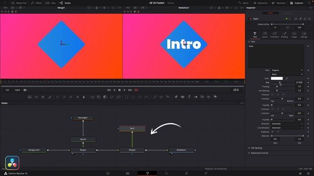Toggle the Media Pool panel
The height and width of the screenshot is (176, 314).
point(19,3)
